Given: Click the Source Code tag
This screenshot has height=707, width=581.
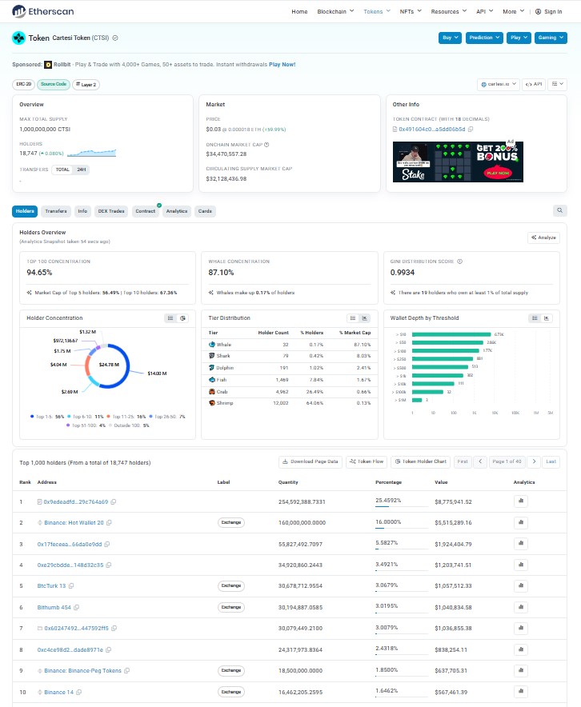Looking at the screenshot, I should click(54, 84).
